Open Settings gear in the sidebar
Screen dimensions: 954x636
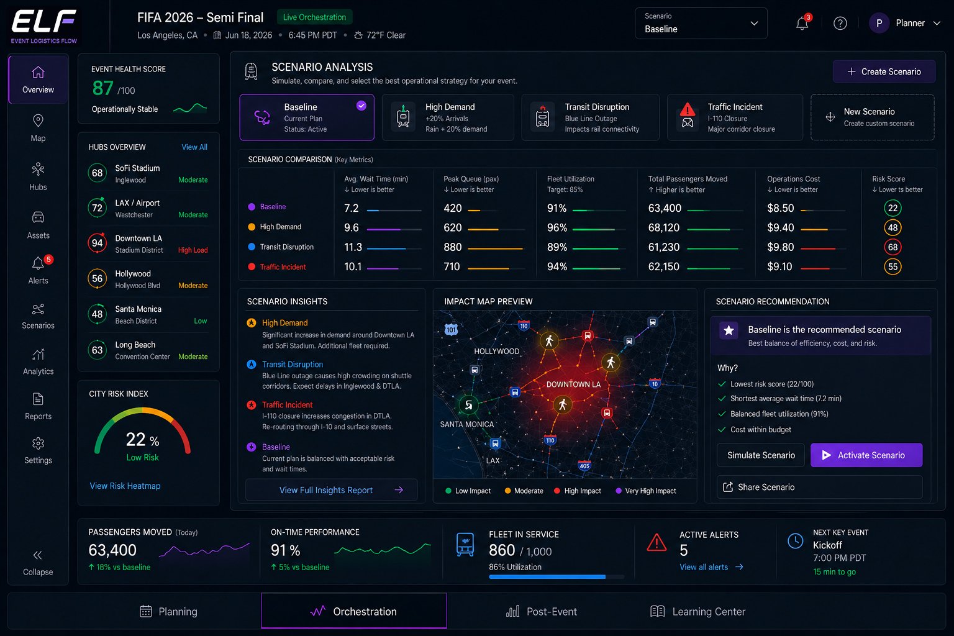pos(38,450)
